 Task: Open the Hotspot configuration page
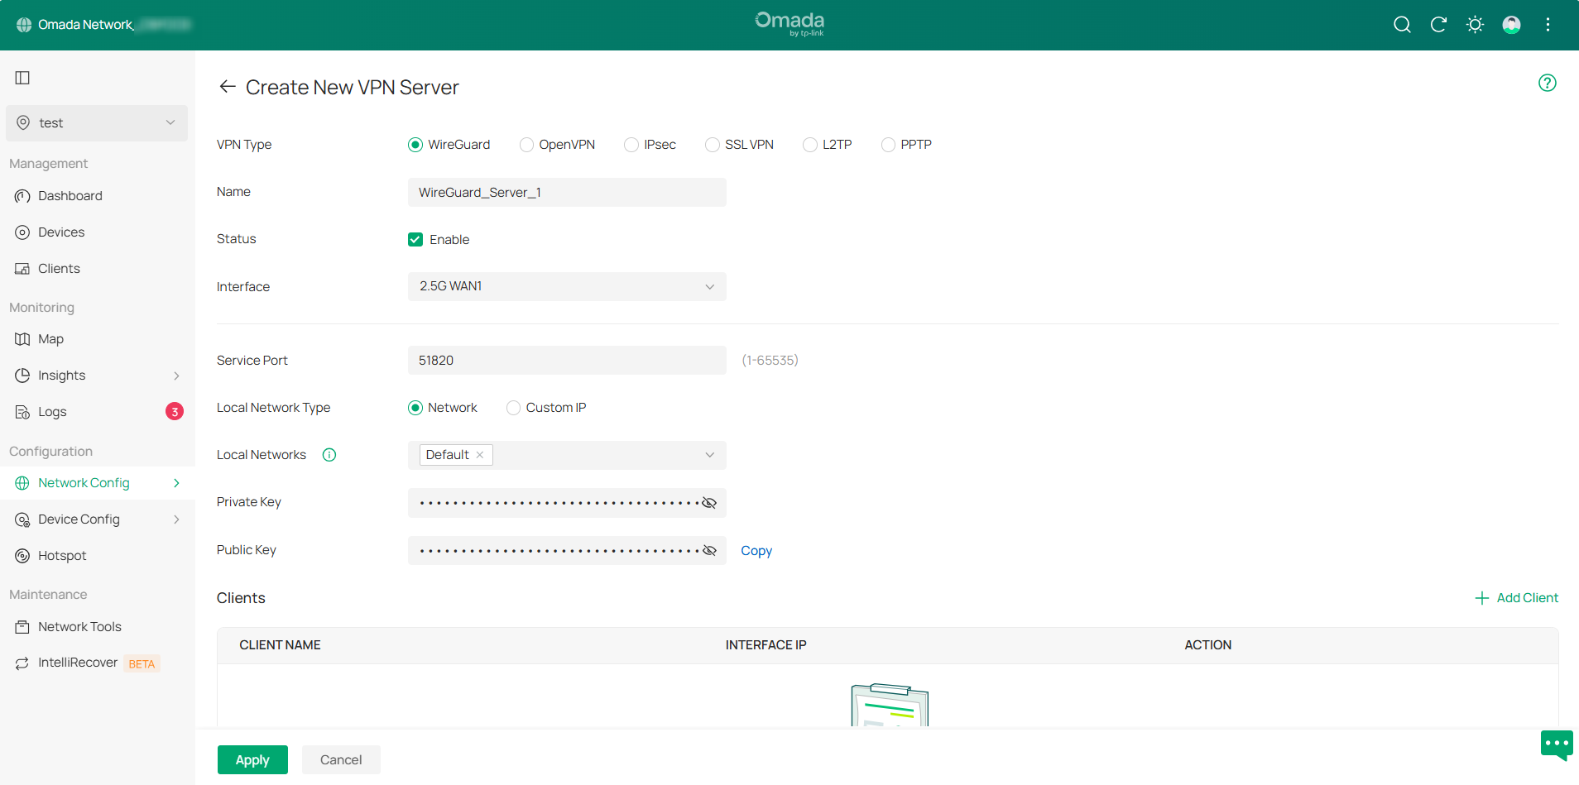click(63, 555)
